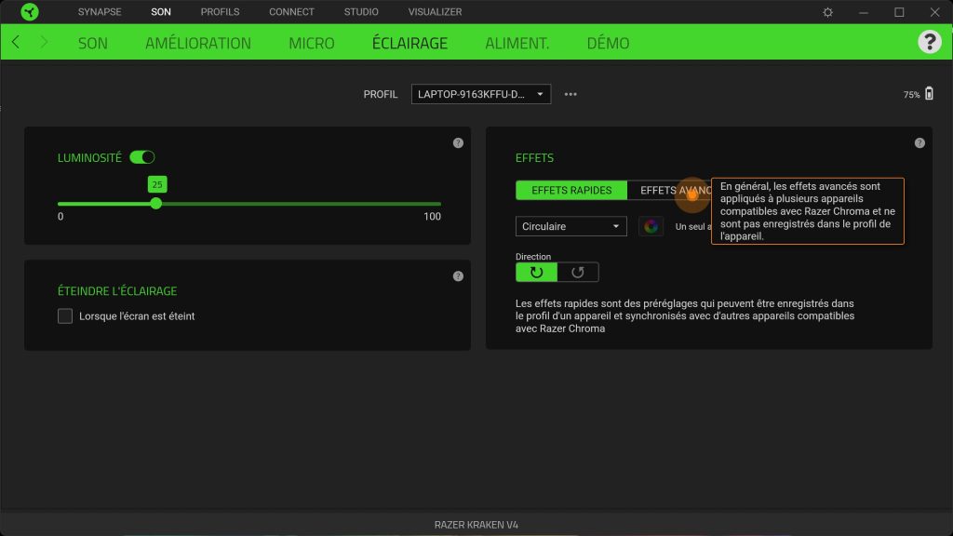Screen dimensions: 953x536
Task: Go back with the left arrow
Action: tap(16, 42)
